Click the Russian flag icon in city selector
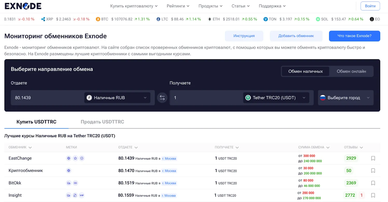 click(323, 98)
